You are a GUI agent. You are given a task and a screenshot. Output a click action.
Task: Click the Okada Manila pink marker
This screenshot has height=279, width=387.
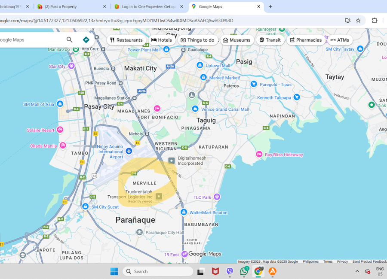(x=63, y=146)
